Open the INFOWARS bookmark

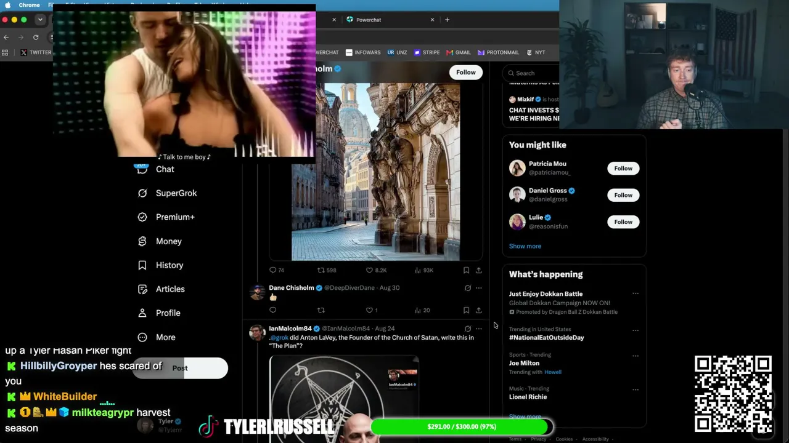tap(363, 52)
